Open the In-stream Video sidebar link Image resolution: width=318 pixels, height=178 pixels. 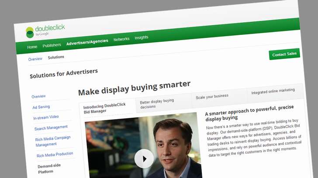(46, 117)
